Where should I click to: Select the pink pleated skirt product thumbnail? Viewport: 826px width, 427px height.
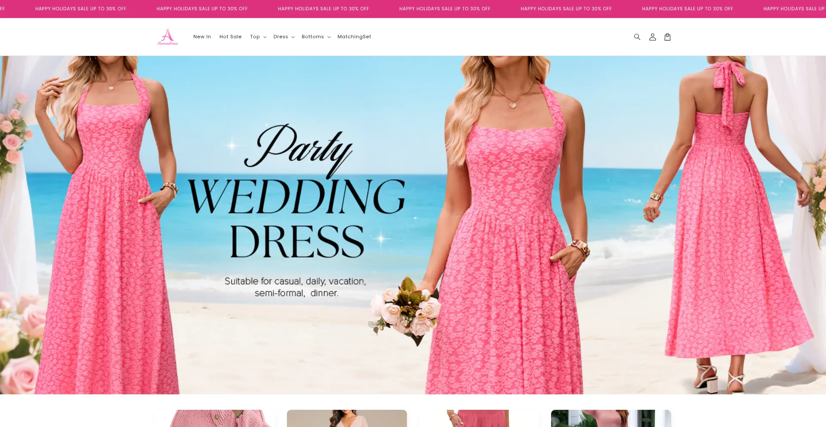[478, 418]
